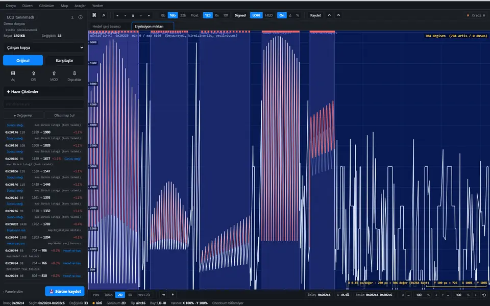
Task: Select HILO byte order
Action: click(269, 15)
